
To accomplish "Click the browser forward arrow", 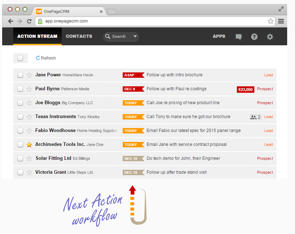I will 20,21.
